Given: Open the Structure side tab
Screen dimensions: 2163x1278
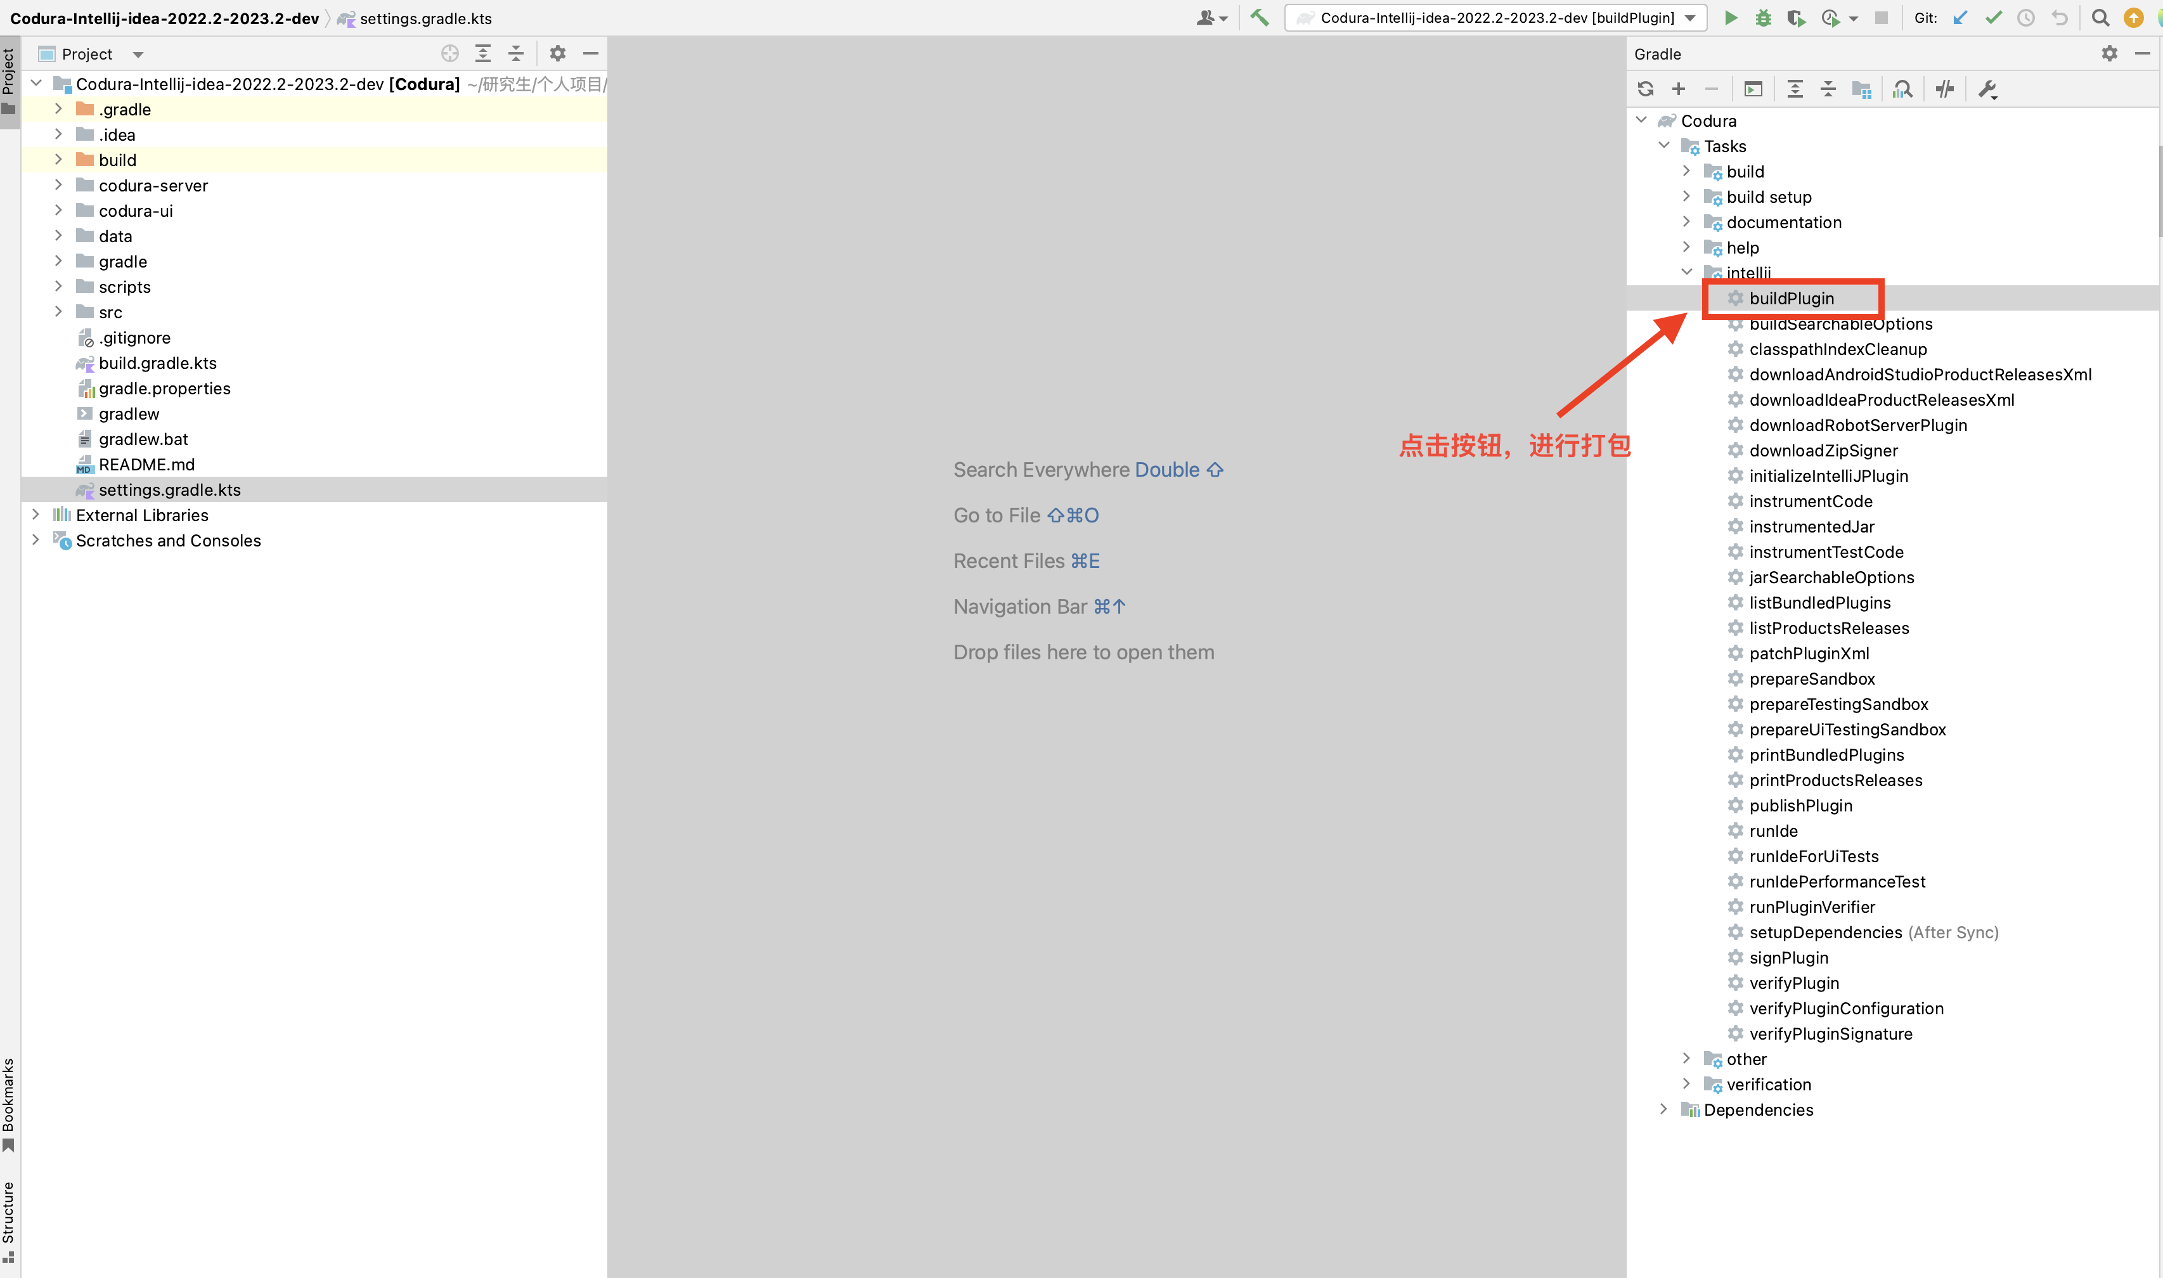Looking at the screenshot, I should coord(10,1223).
